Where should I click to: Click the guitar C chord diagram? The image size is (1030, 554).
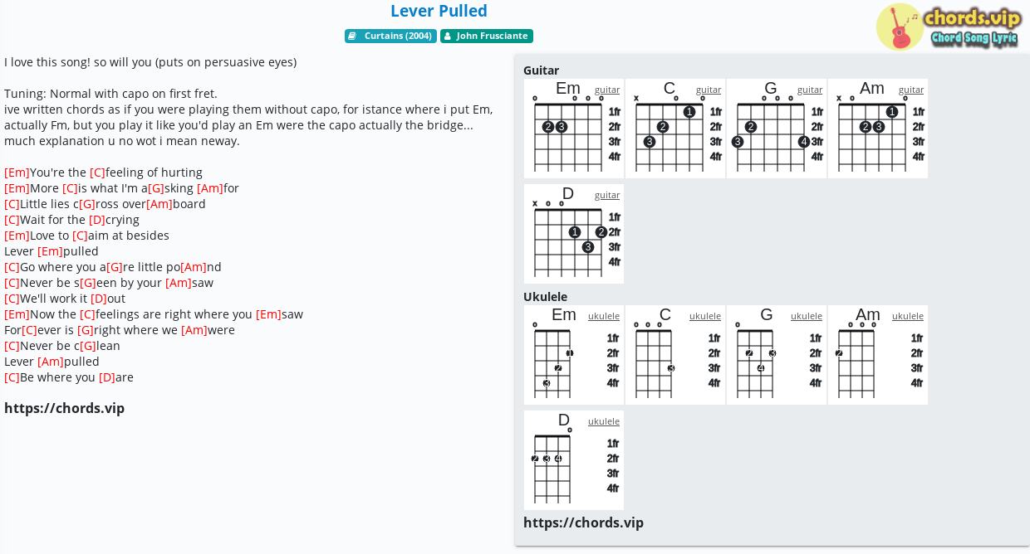pos(675,129)
